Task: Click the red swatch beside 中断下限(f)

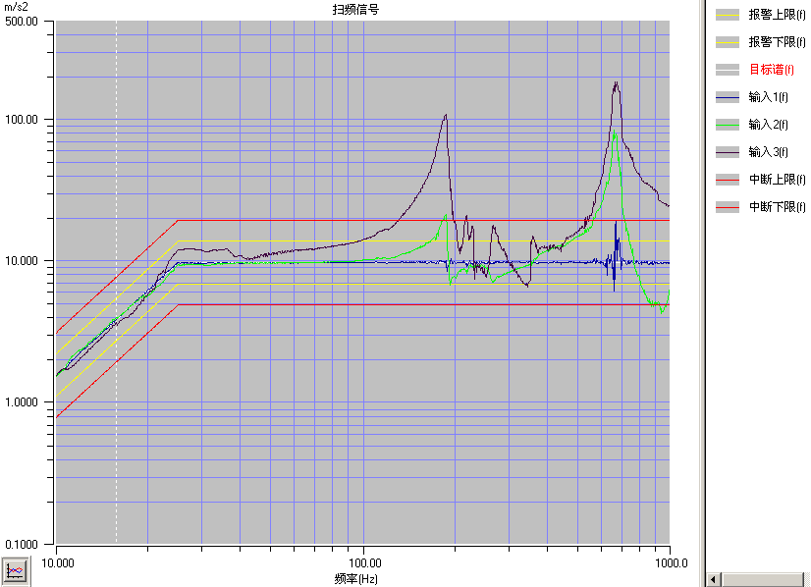Action: pyautogui.click(x=728, y=207)
